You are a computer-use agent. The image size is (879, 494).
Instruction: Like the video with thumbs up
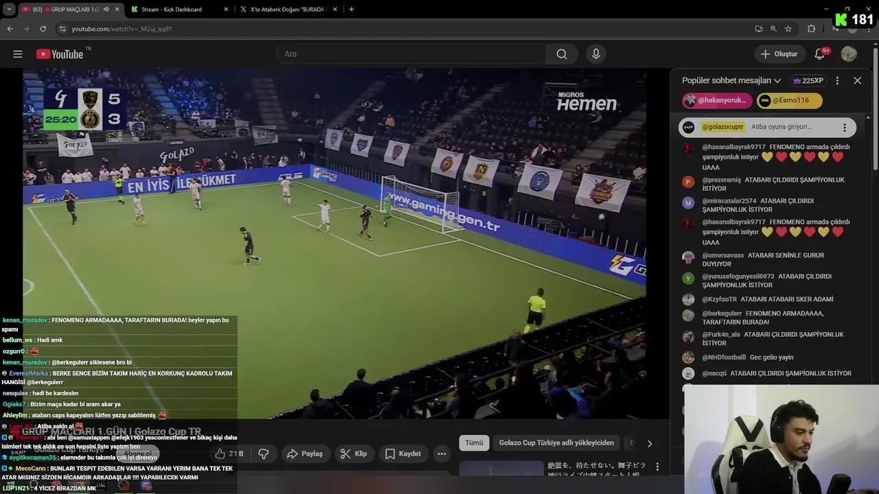tap(229, 454)
